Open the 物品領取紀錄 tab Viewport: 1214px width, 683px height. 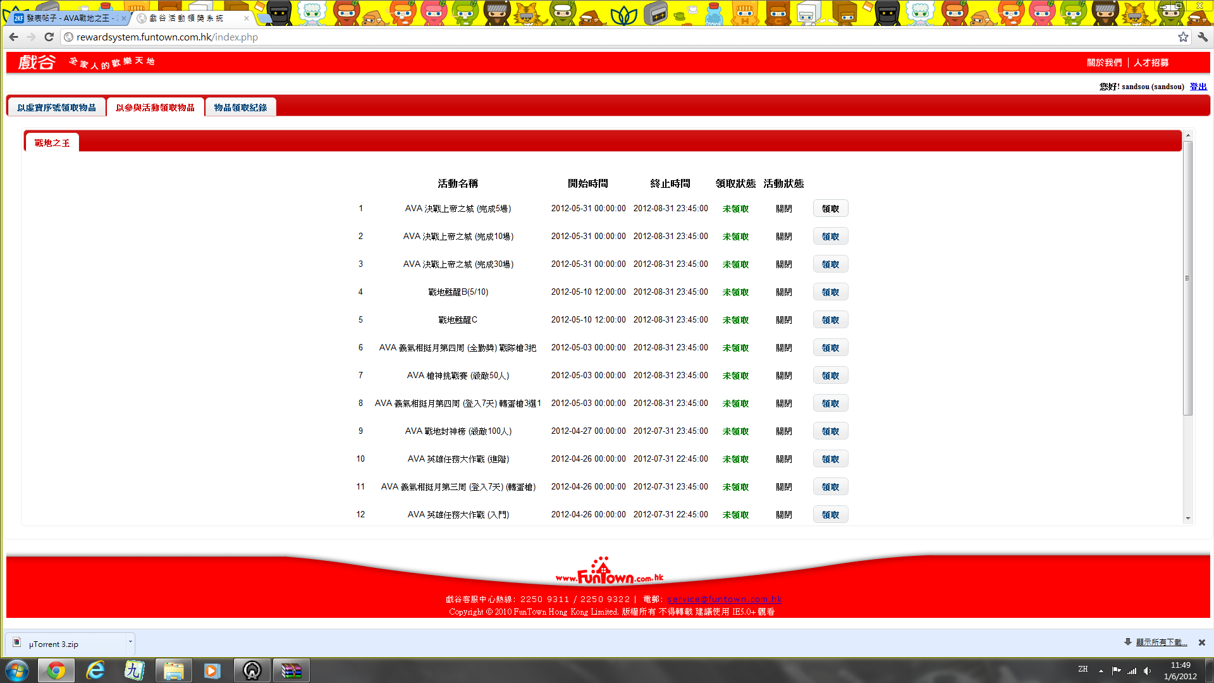coord(240,108)
